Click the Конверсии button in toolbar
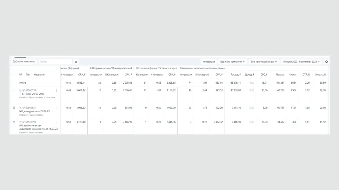 (209, 61)
